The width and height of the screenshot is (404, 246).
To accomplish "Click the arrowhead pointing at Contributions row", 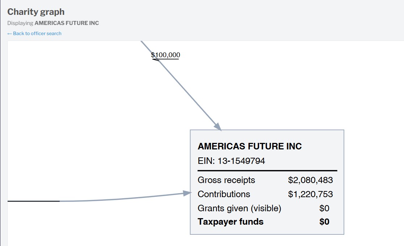I will [187, 194].
